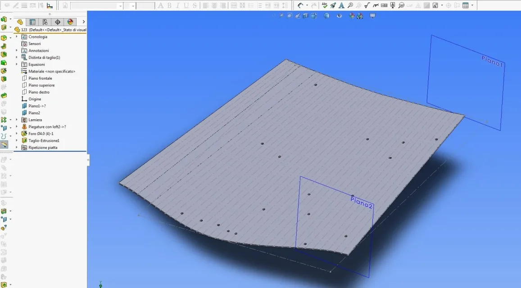Select the surface finish symbol tool
This screenshot has width=521, height=288.
click(367, 5)
